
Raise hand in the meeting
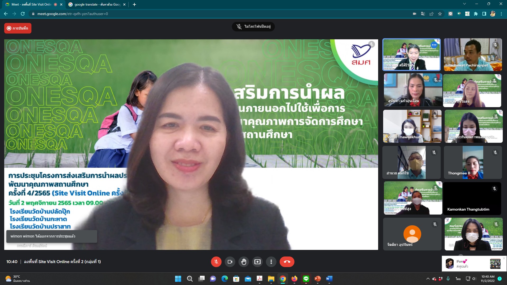(x=243, y=262)
